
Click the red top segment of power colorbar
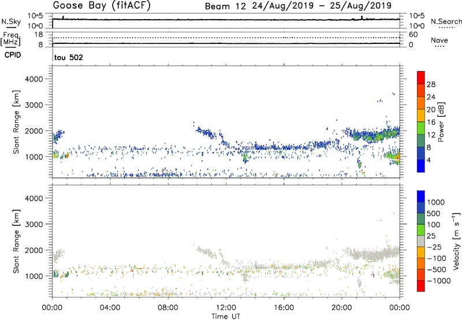pyautogui.click(x=421, y=77)
